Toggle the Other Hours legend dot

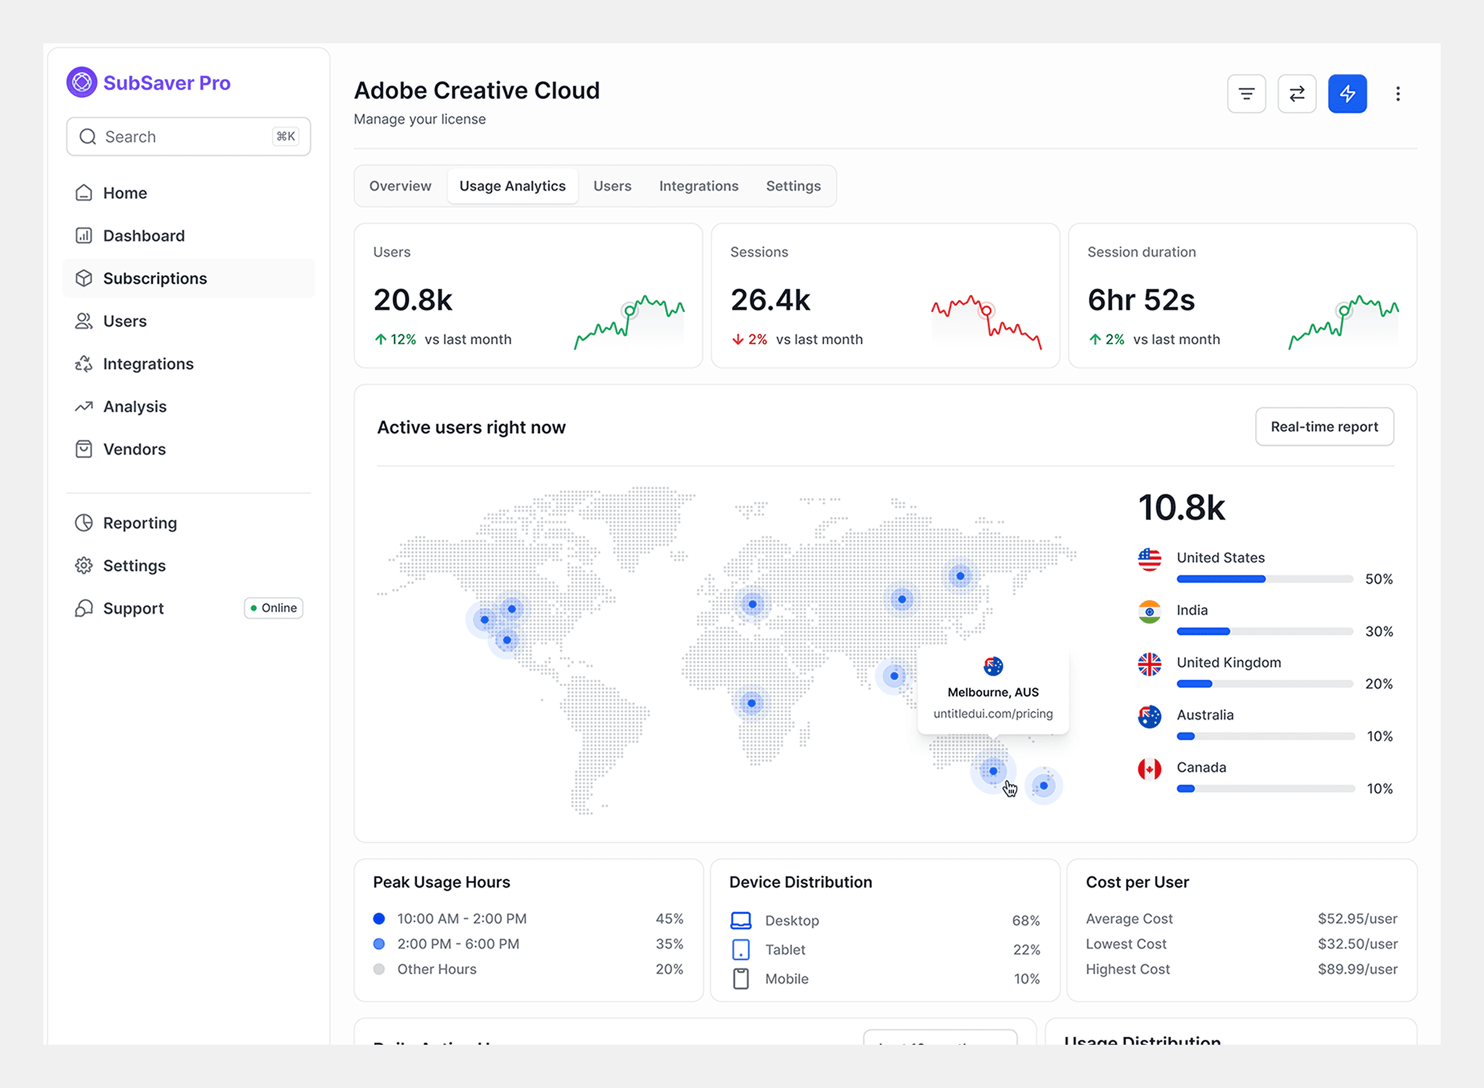coord(380,969)
